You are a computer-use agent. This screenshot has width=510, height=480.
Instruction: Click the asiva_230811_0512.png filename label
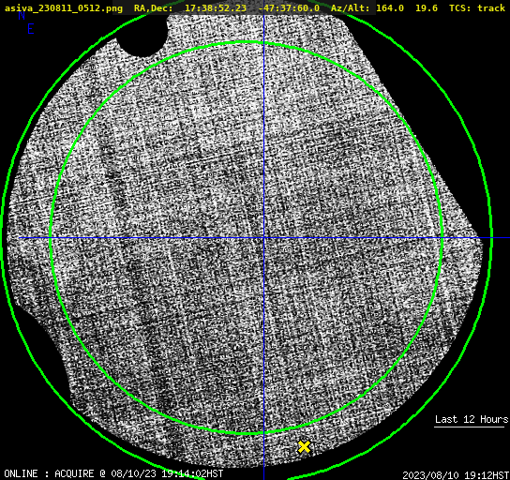tap(64, 8)
